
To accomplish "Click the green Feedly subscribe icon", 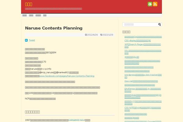I will click(150, 4).
